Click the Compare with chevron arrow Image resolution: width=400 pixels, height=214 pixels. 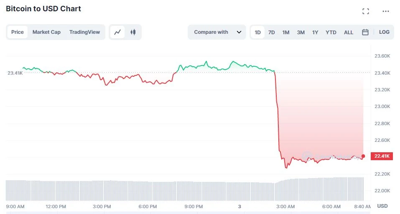(239, 32)
